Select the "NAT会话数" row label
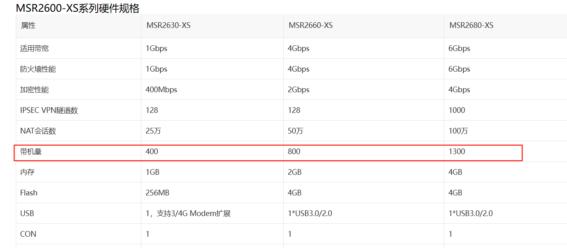Screen dimensions: 567x248 click(x=38, y=131)
